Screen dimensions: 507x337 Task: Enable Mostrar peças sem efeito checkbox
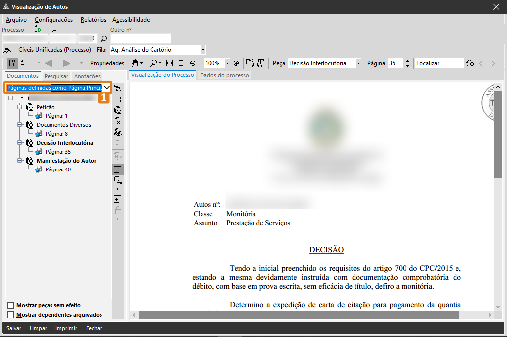click(11, 305)
